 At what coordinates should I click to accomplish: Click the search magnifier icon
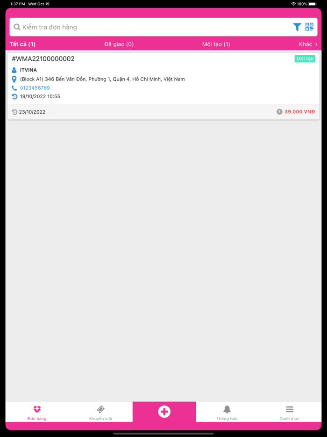(x=17, y=27)
